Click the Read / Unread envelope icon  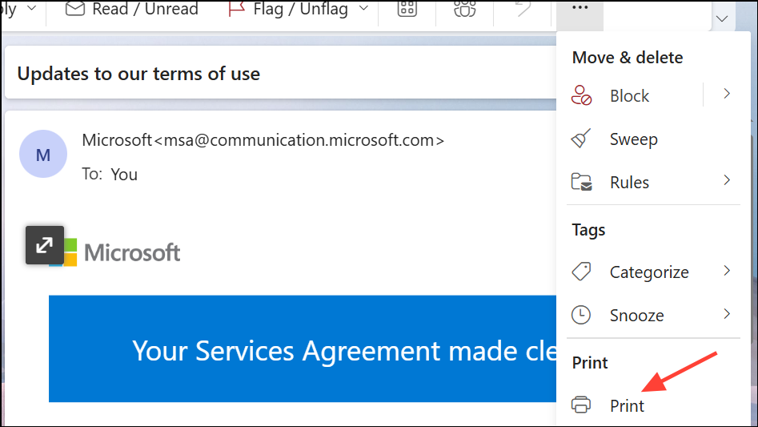click(74, 9)
